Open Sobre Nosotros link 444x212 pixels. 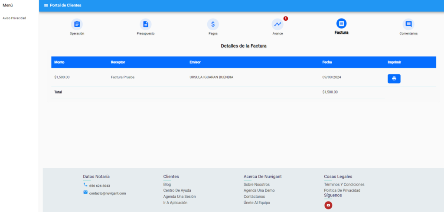pyautogui.click(x=257, y=185)
